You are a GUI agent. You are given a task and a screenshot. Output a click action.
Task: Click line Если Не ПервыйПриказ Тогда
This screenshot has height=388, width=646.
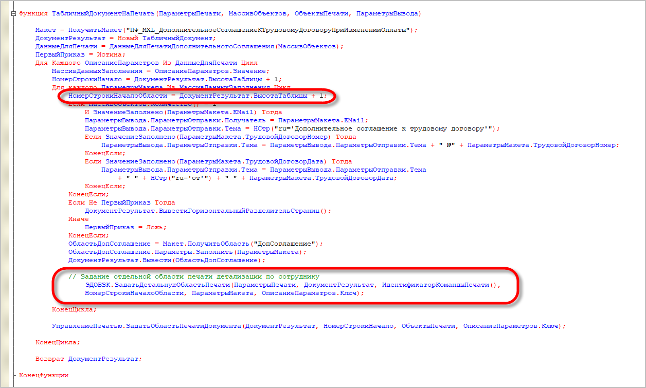[122, 202]
